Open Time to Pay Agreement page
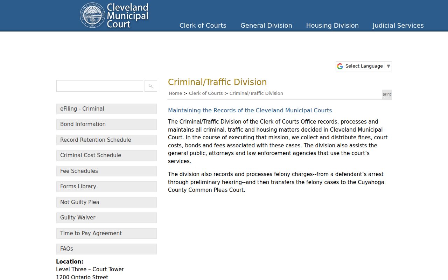 (106, 233)
